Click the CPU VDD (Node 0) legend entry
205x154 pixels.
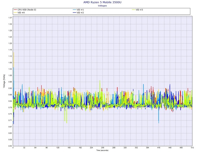pyautogui.click(x=25, y=10)
